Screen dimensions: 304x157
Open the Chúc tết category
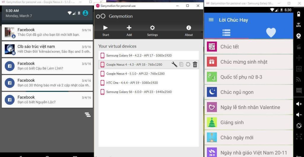click(x=248, y=47)
